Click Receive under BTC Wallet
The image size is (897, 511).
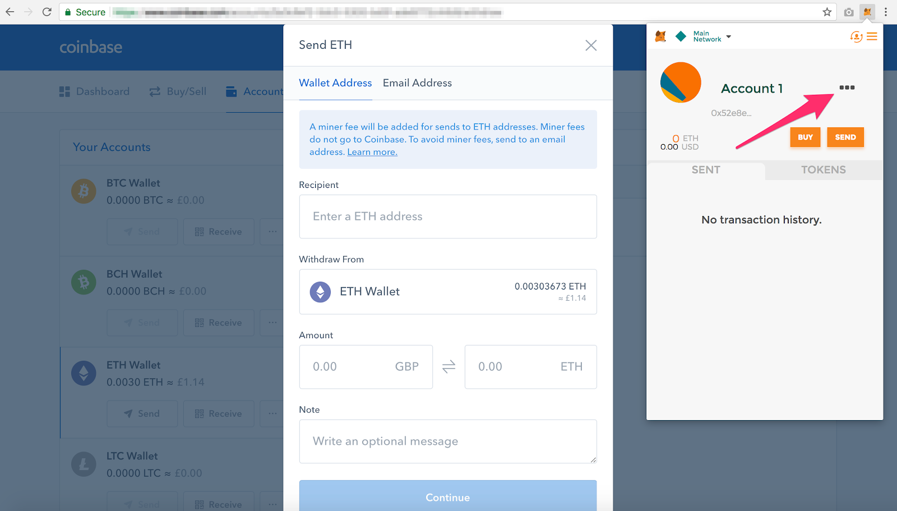click(x=219, y=232)
